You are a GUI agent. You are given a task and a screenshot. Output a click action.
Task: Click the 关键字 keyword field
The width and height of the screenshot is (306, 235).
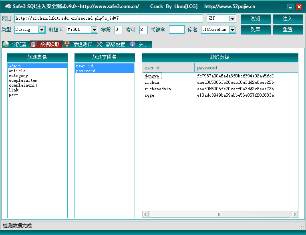tap(177, 30)
